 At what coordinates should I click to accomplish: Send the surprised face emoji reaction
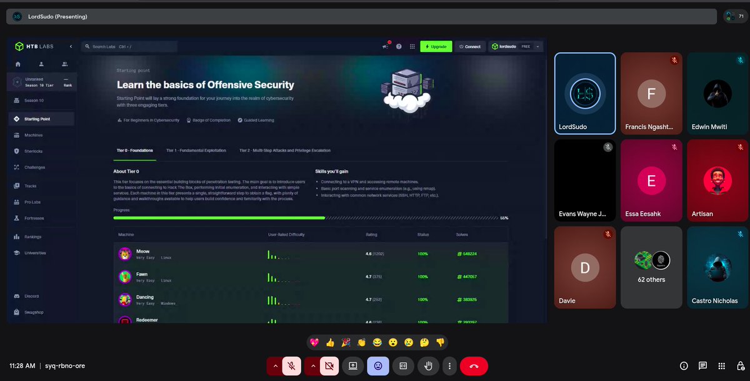click(392, 342)
